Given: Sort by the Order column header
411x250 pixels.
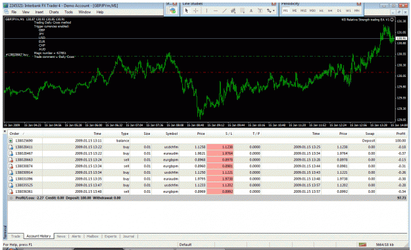Looking at the screenshot, I should (14, 134).
